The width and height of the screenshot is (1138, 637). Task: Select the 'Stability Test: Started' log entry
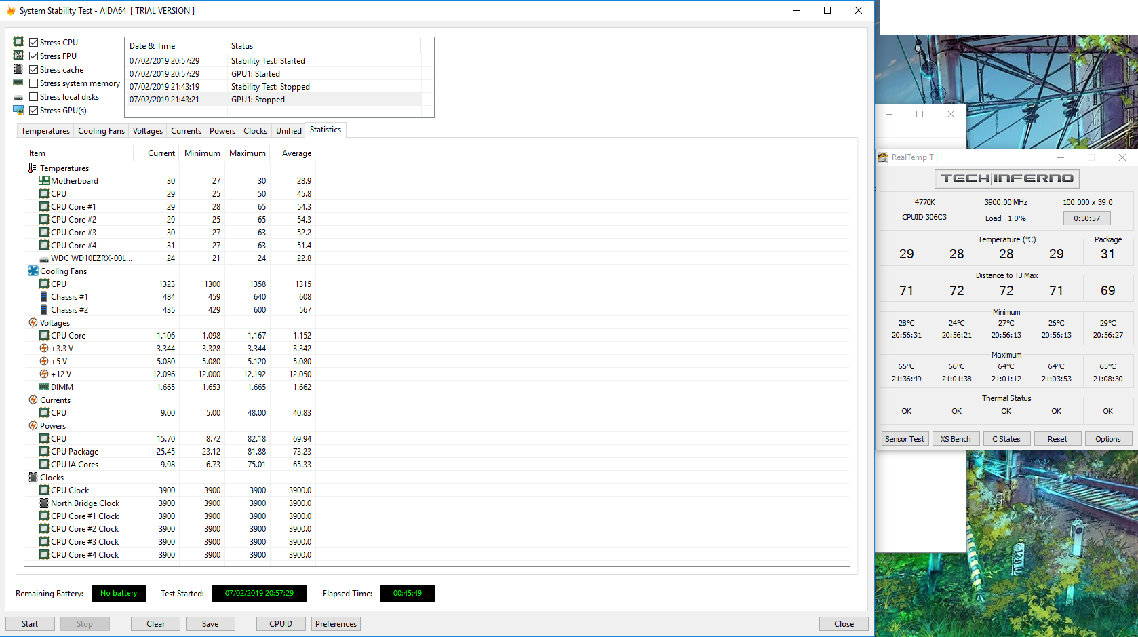tap(273, 61)
